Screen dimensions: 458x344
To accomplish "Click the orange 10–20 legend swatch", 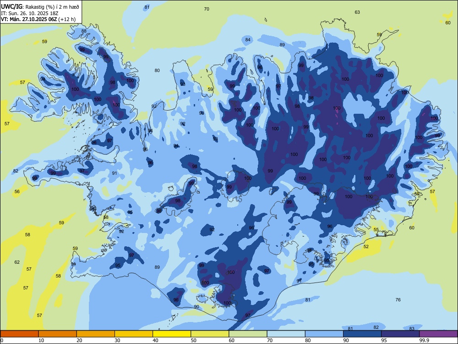I will pyautogui.click(x=58, y=334).
